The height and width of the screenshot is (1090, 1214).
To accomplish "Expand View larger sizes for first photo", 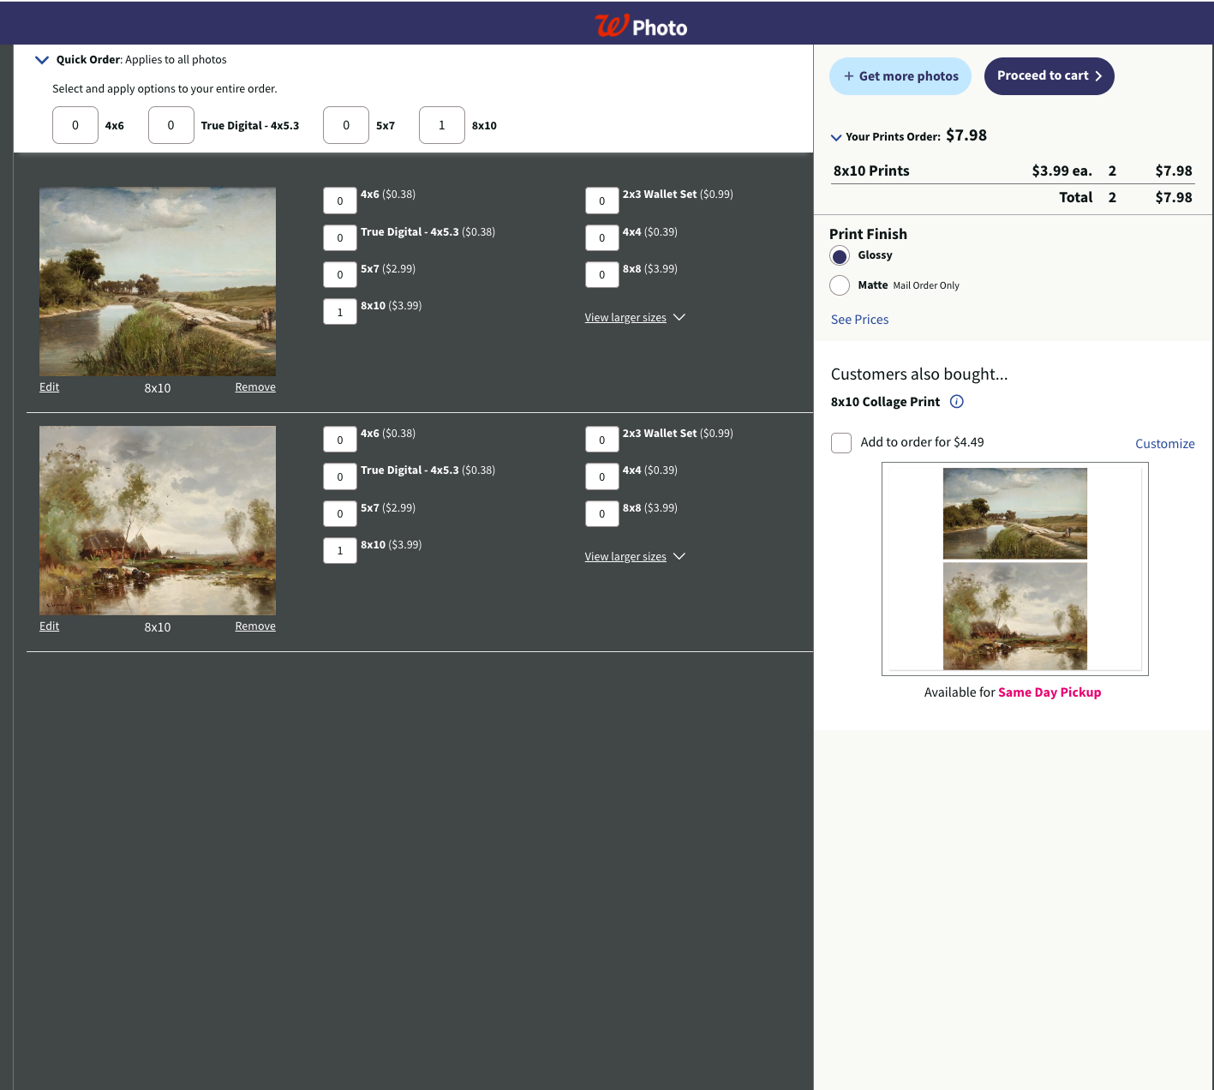I will point(634,318).
